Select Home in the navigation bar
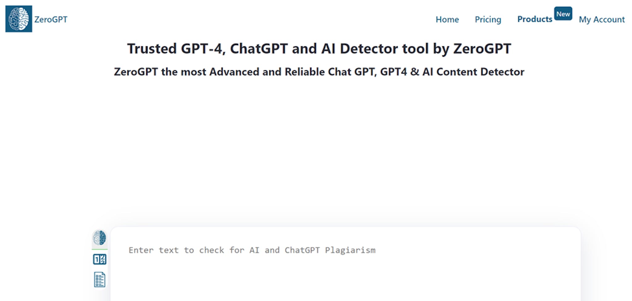This screenshot has width=632, height=301. (447, 19)
